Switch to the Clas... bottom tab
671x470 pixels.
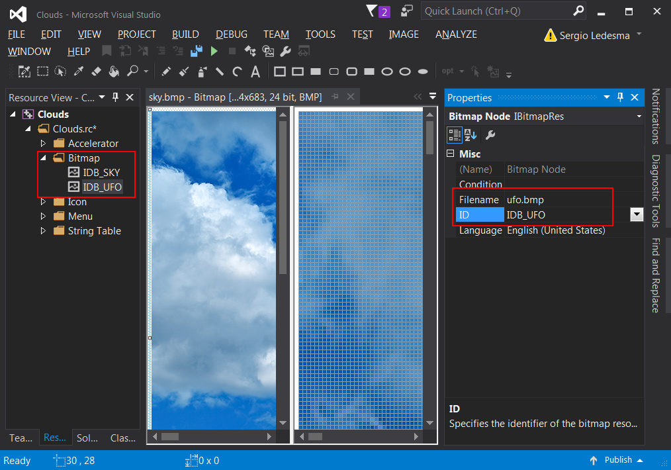click(x=123, y=438)
